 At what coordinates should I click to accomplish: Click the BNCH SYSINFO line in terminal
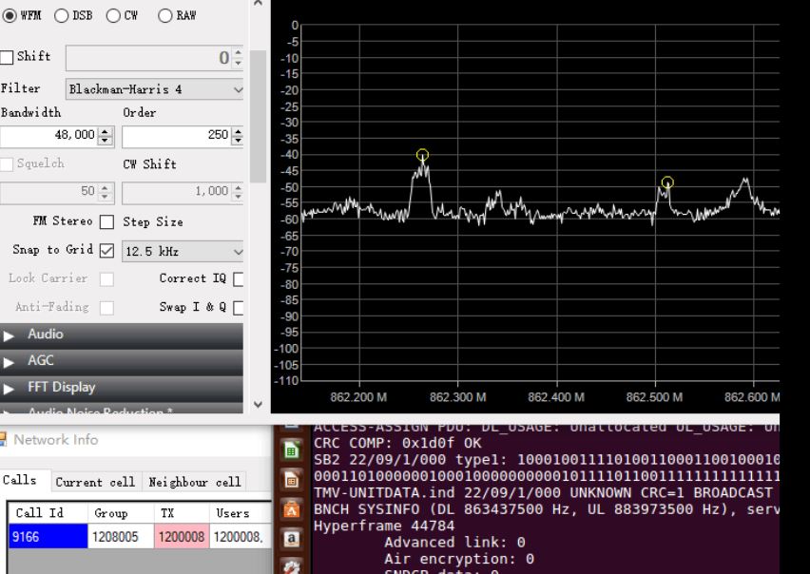coord(547,509)
